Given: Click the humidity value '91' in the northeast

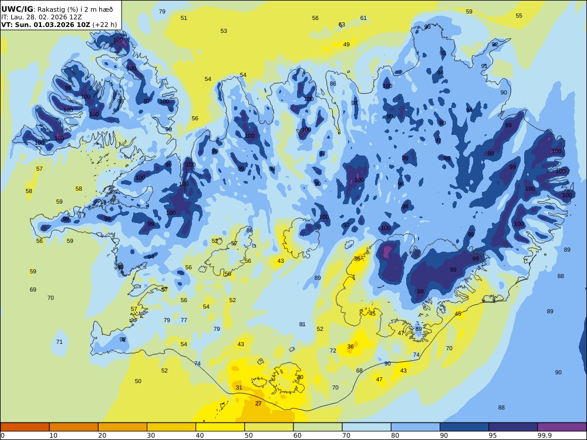Looking at the screenshot, I should pos(484,66).
